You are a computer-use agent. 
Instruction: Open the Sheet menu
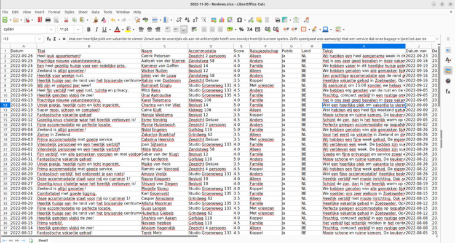pos(83,12)
